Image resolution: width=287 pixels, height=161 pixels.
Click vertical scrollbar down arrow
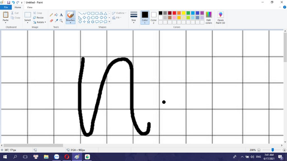point(285,142)
